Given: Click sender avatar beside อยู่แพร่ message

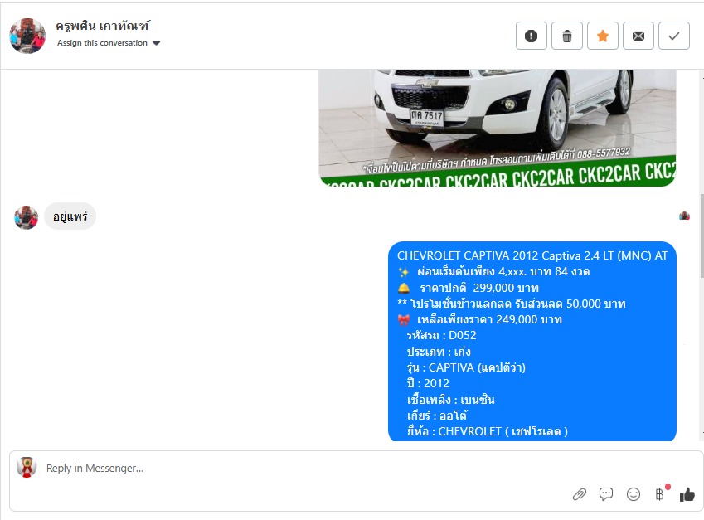Looking at the screenshot, I should pos(26,217).
